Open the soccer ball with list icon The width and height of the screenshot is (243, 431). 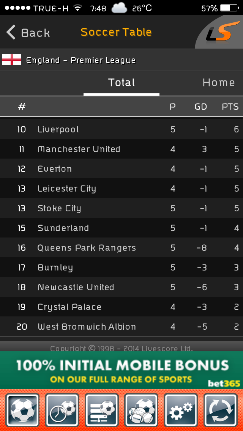(102, 409)
